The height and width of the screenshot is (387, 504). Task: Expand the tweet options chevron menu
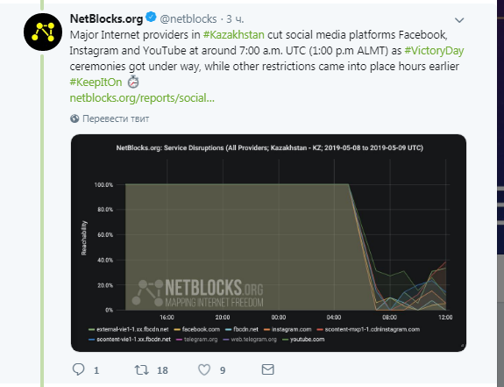(x=459, y=20)
